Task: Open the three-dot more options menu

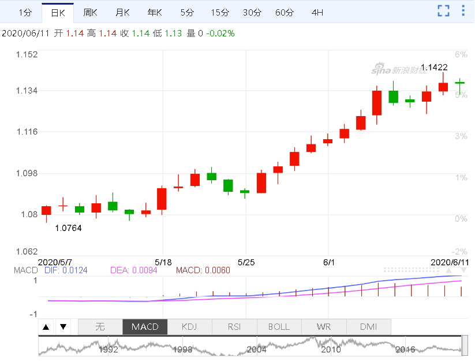Action: [x=463, y=11]
